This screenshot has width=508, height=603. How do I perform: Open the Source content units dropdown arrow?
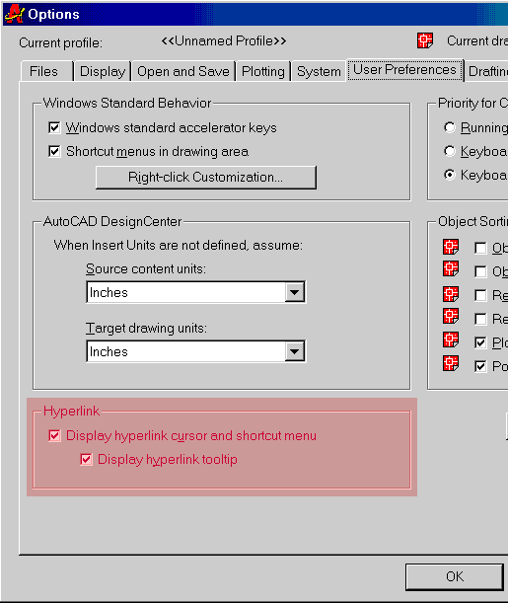(294, 292)
